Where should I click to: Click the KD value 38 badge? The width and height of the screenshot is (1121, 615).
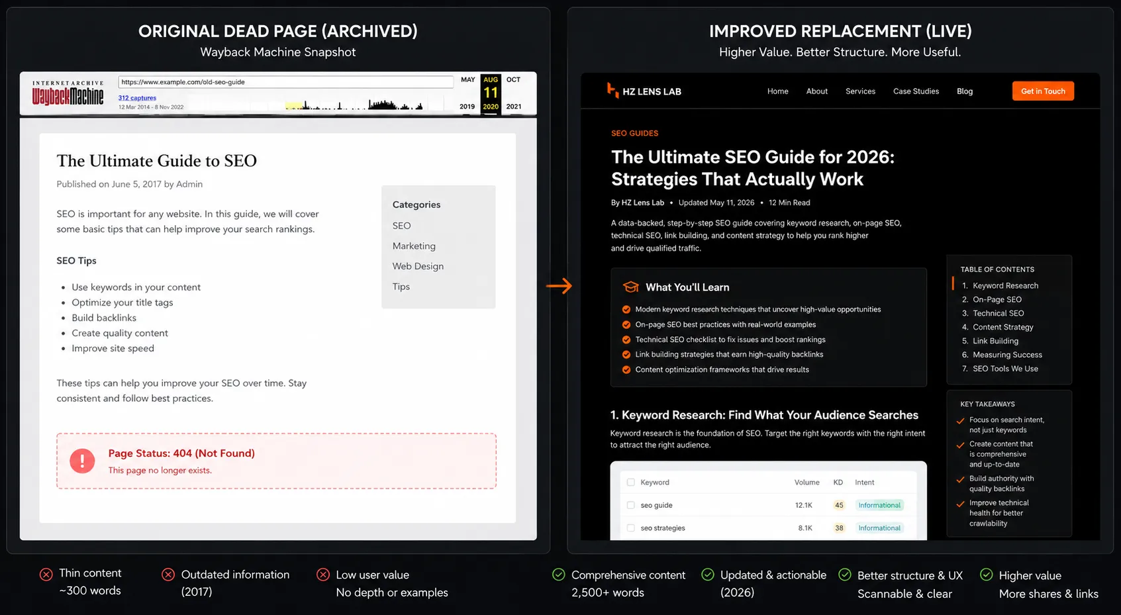click(x=839, y=528)
